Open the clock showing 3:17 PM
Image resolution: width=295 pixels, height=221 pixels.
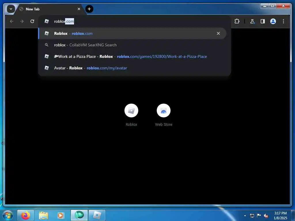(280, 216)
